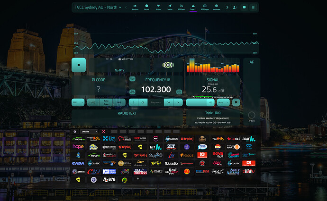Tune to the 2DAY station logo
Viewport: 327px width, 201px height.
click(249, 139)
